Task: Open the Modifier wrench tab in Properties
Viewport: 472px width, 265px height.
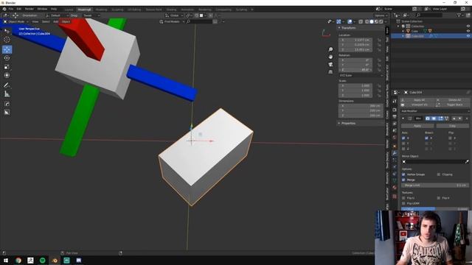Action: coord(395,153)
